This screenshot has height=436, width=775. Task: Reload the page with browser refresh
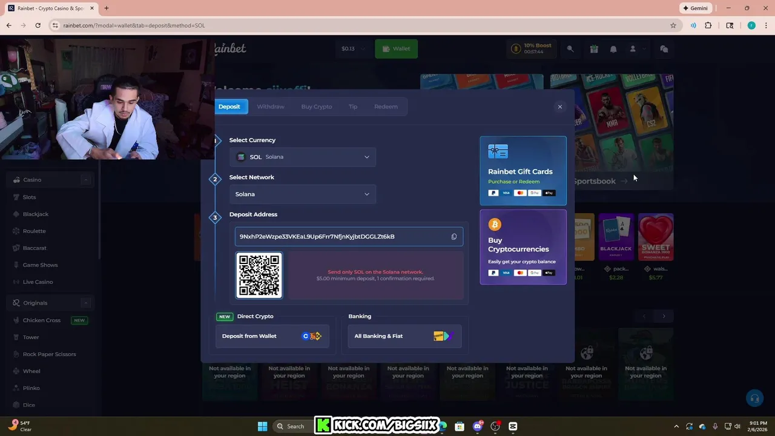pos(38,25)
